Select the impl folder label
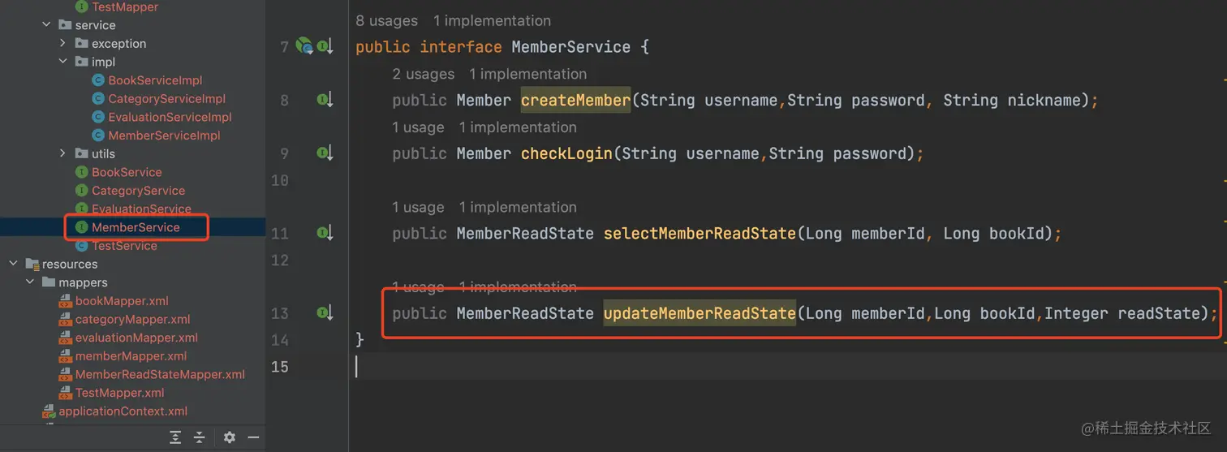 coord(103,62)
